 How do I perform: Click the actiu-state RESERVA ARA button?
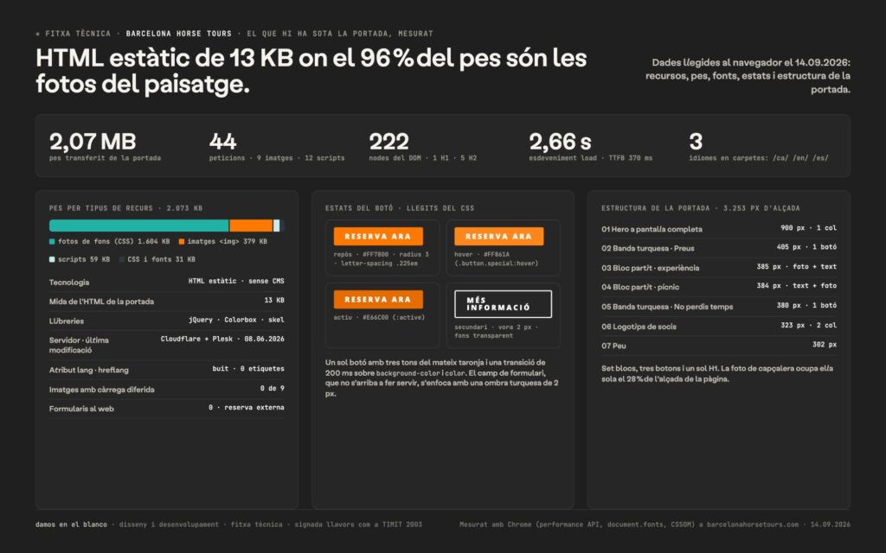pos(378,300)
